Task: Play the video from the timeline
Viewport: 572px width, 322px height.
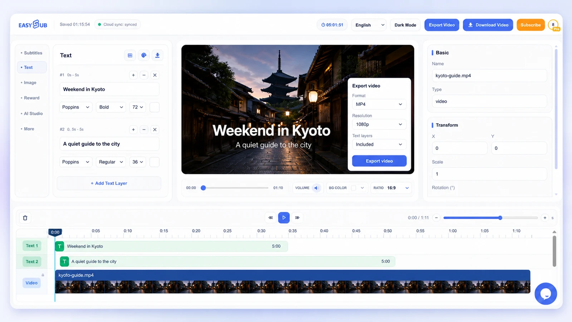Action: pyautogui.click(x=284, y=218)
